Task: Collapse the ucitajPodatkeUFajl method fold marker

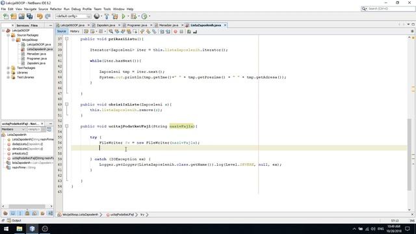Action: point(67,126)
